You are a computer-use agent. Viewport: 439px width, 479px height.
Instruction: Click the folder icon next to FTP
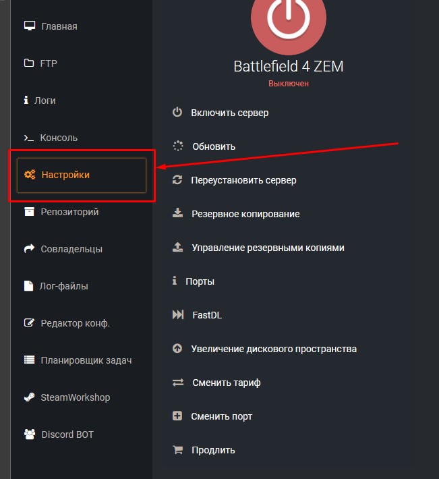pyautogui.click(x=29, y=63)
